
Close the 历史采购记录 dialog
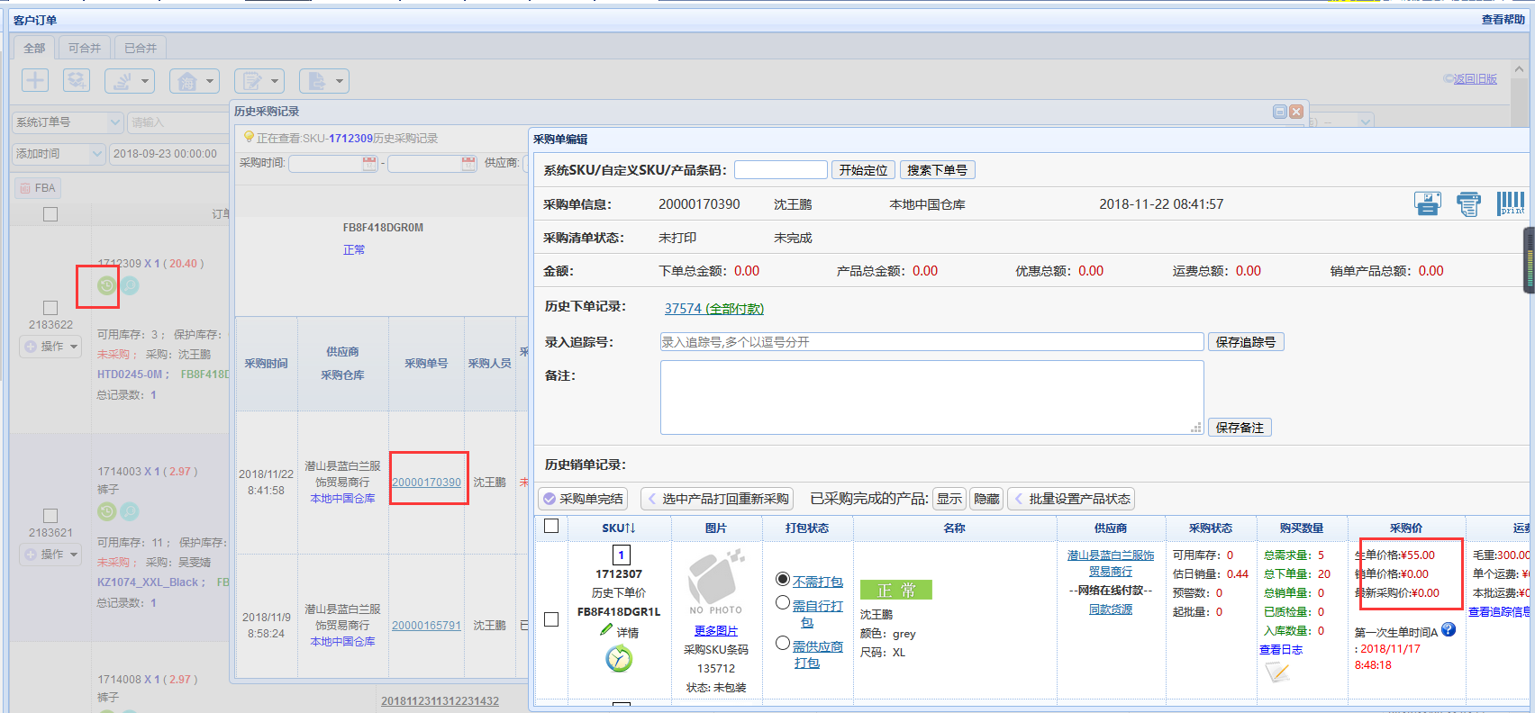[x=1296, y=112]
